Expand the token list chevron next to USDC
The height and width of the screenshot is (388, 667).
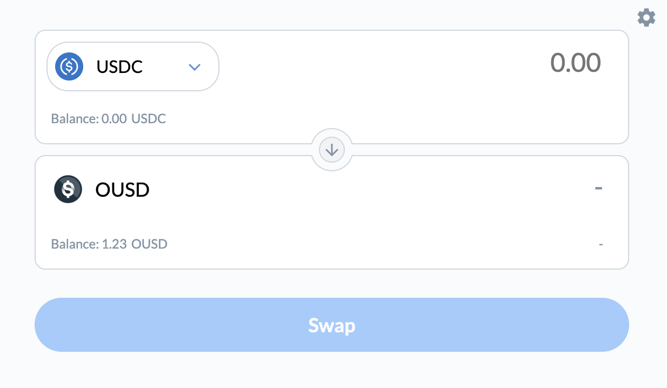(195, 67)
